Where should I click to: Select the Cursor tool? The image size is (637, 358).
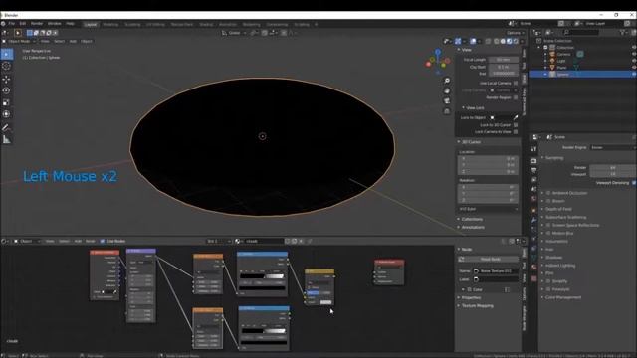[7, 66]
